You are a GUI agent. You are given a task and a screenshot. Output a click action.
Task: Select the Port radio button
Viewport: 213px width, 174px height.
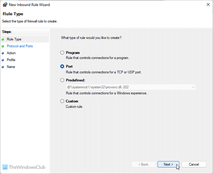click(x=62, y=66)
